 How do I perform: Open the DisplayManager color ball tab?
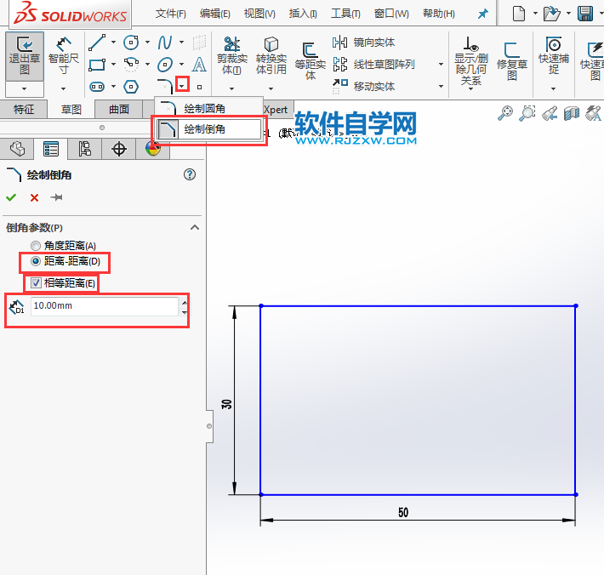pyautogui.click(x=153, y=149)
